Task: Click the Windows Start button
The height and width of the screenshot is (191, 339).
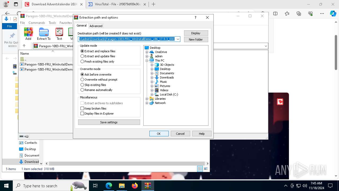Action: click(6, 186)
